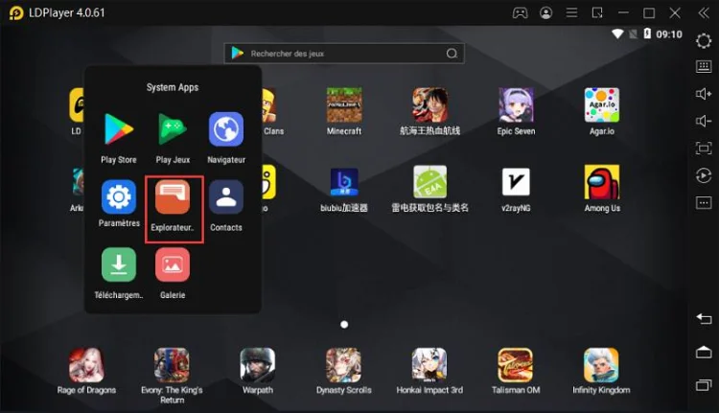
Task: Open more tools ellipsis in sidebar
Action: (x=704, y=202)
